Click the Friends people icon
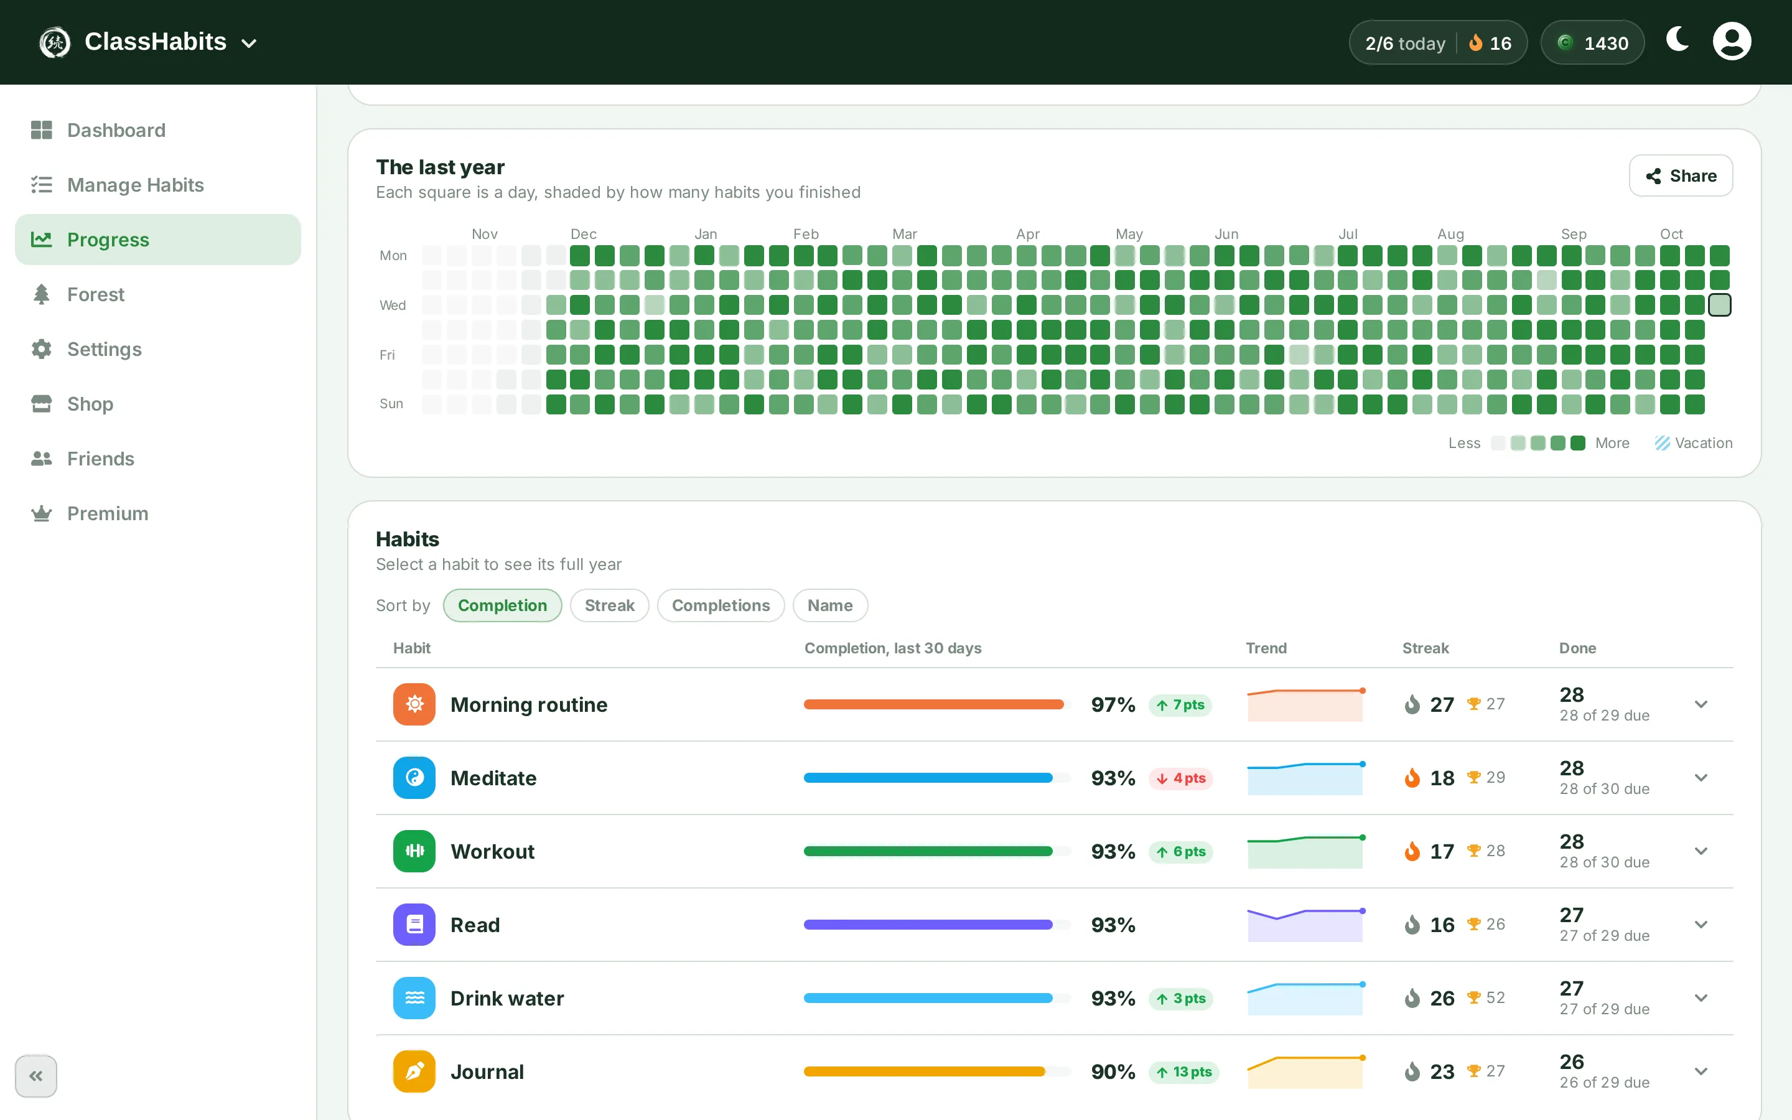This screenshot has height=1120, width=1792. pos(42,459)
